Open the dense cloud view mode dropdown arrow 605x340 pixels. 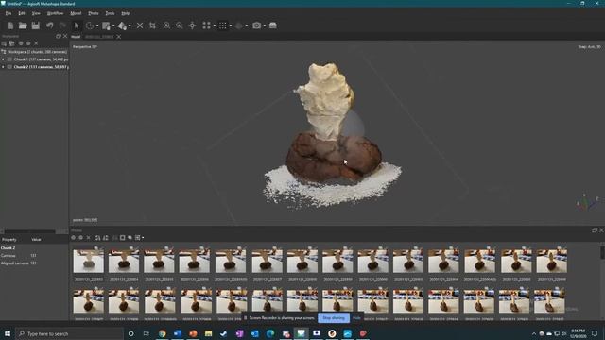231,25
